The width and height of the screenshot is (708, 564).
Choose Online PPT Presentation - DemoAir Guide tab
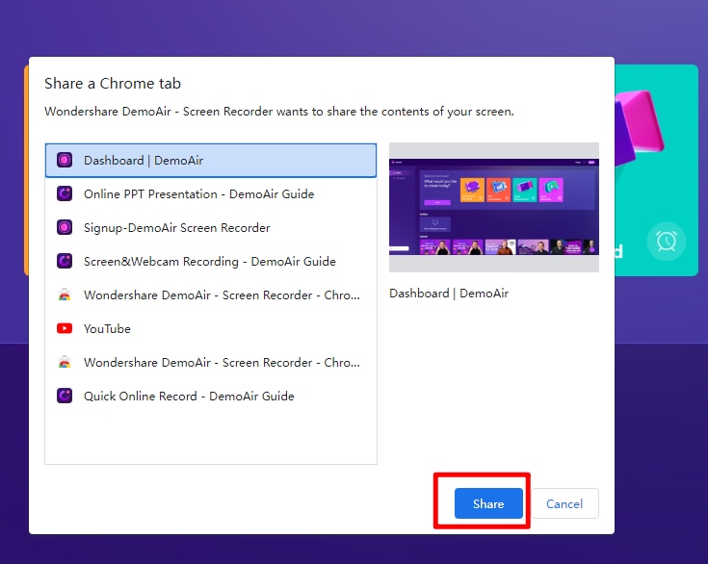tap(211, 194)
